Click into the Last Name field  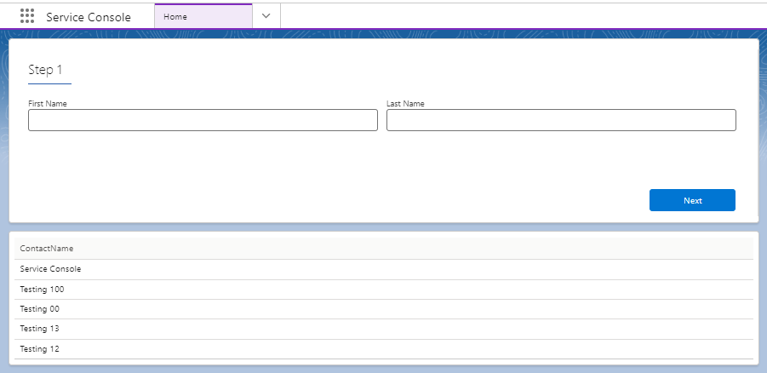click(x=561, y=120)
